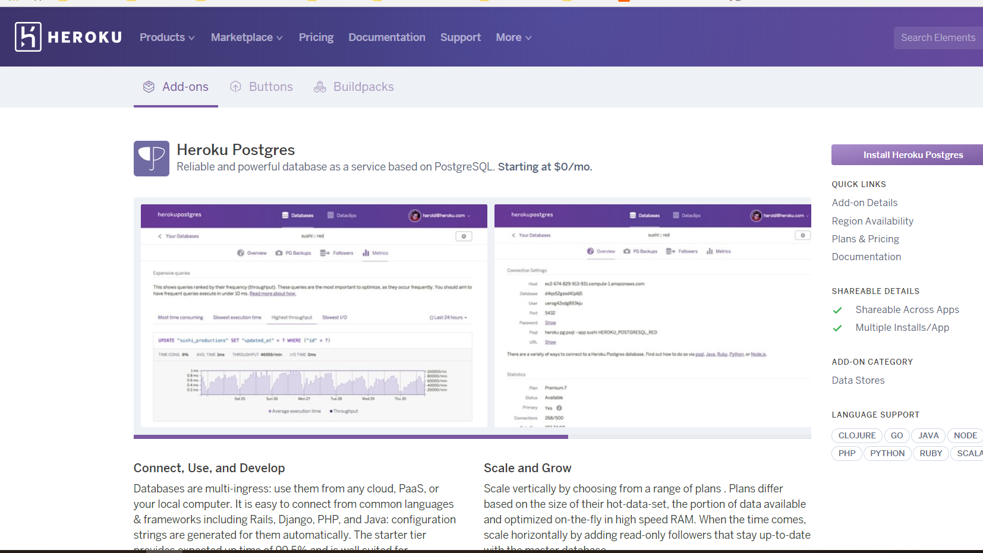Select the JAVA language tag

click(928, 435)
